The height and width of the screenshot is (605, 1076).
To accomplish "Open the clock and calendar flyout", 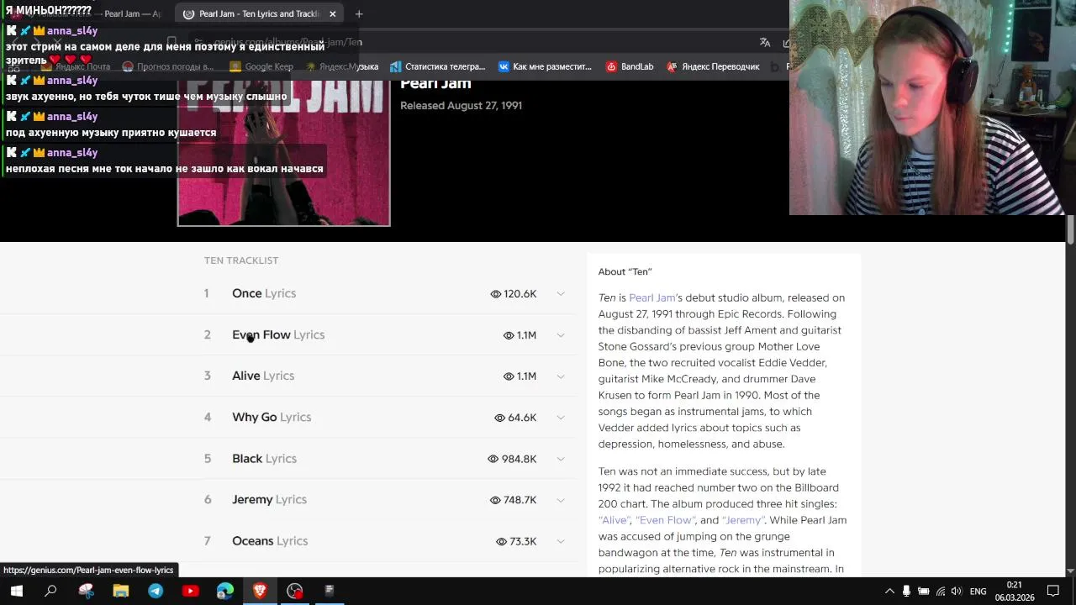I will point(1015,592).
